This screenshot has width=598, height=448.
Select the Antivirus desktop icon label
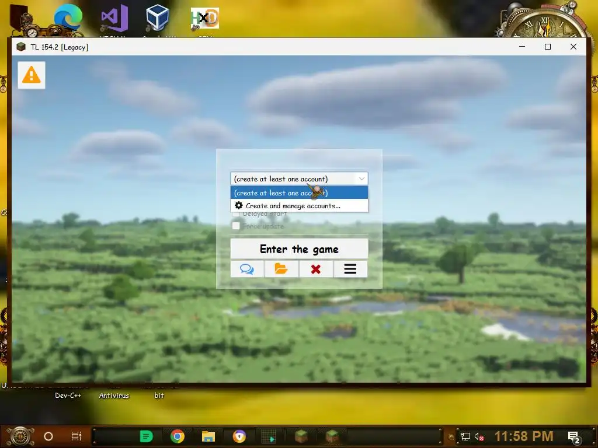click(114, 395)
